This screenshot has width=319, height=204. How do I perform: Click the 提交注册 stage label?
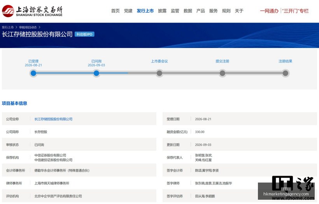[x=223, y=61]
